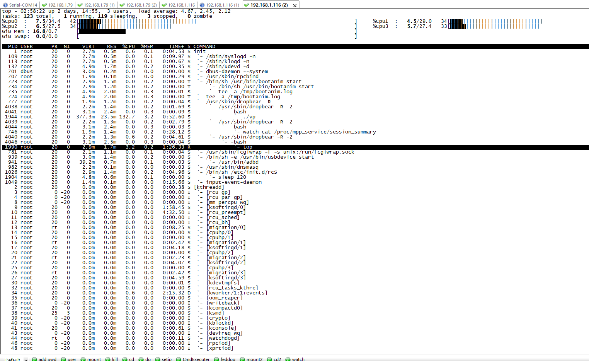This screenshot has height=361, width=589.
Task: Click the dbus-daemon --system process line
Action: [295, 72]
